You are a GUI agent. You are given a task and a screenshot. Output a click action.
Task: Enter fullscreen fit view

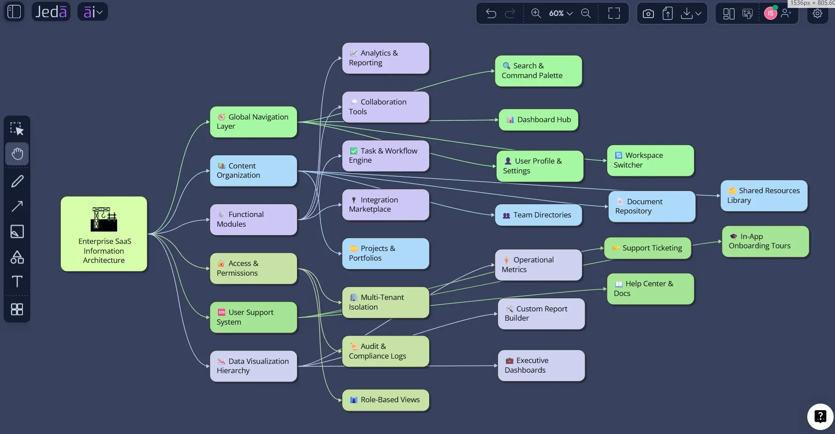pyautogui.click(x=614, y=13)
